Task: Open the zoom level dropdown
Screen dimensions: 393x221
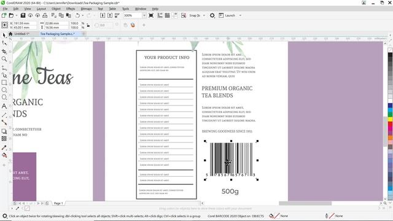Action: click(x=144, y=15)
